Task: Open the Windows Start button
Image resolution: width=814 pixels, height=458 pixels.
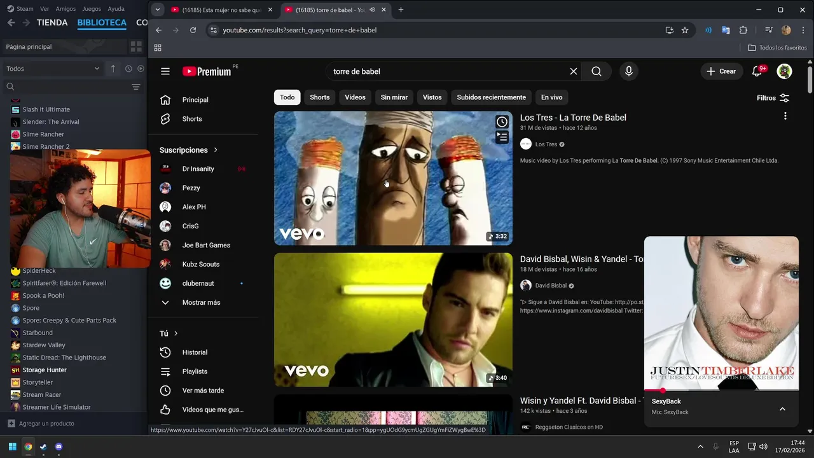Action: (12, 447)
